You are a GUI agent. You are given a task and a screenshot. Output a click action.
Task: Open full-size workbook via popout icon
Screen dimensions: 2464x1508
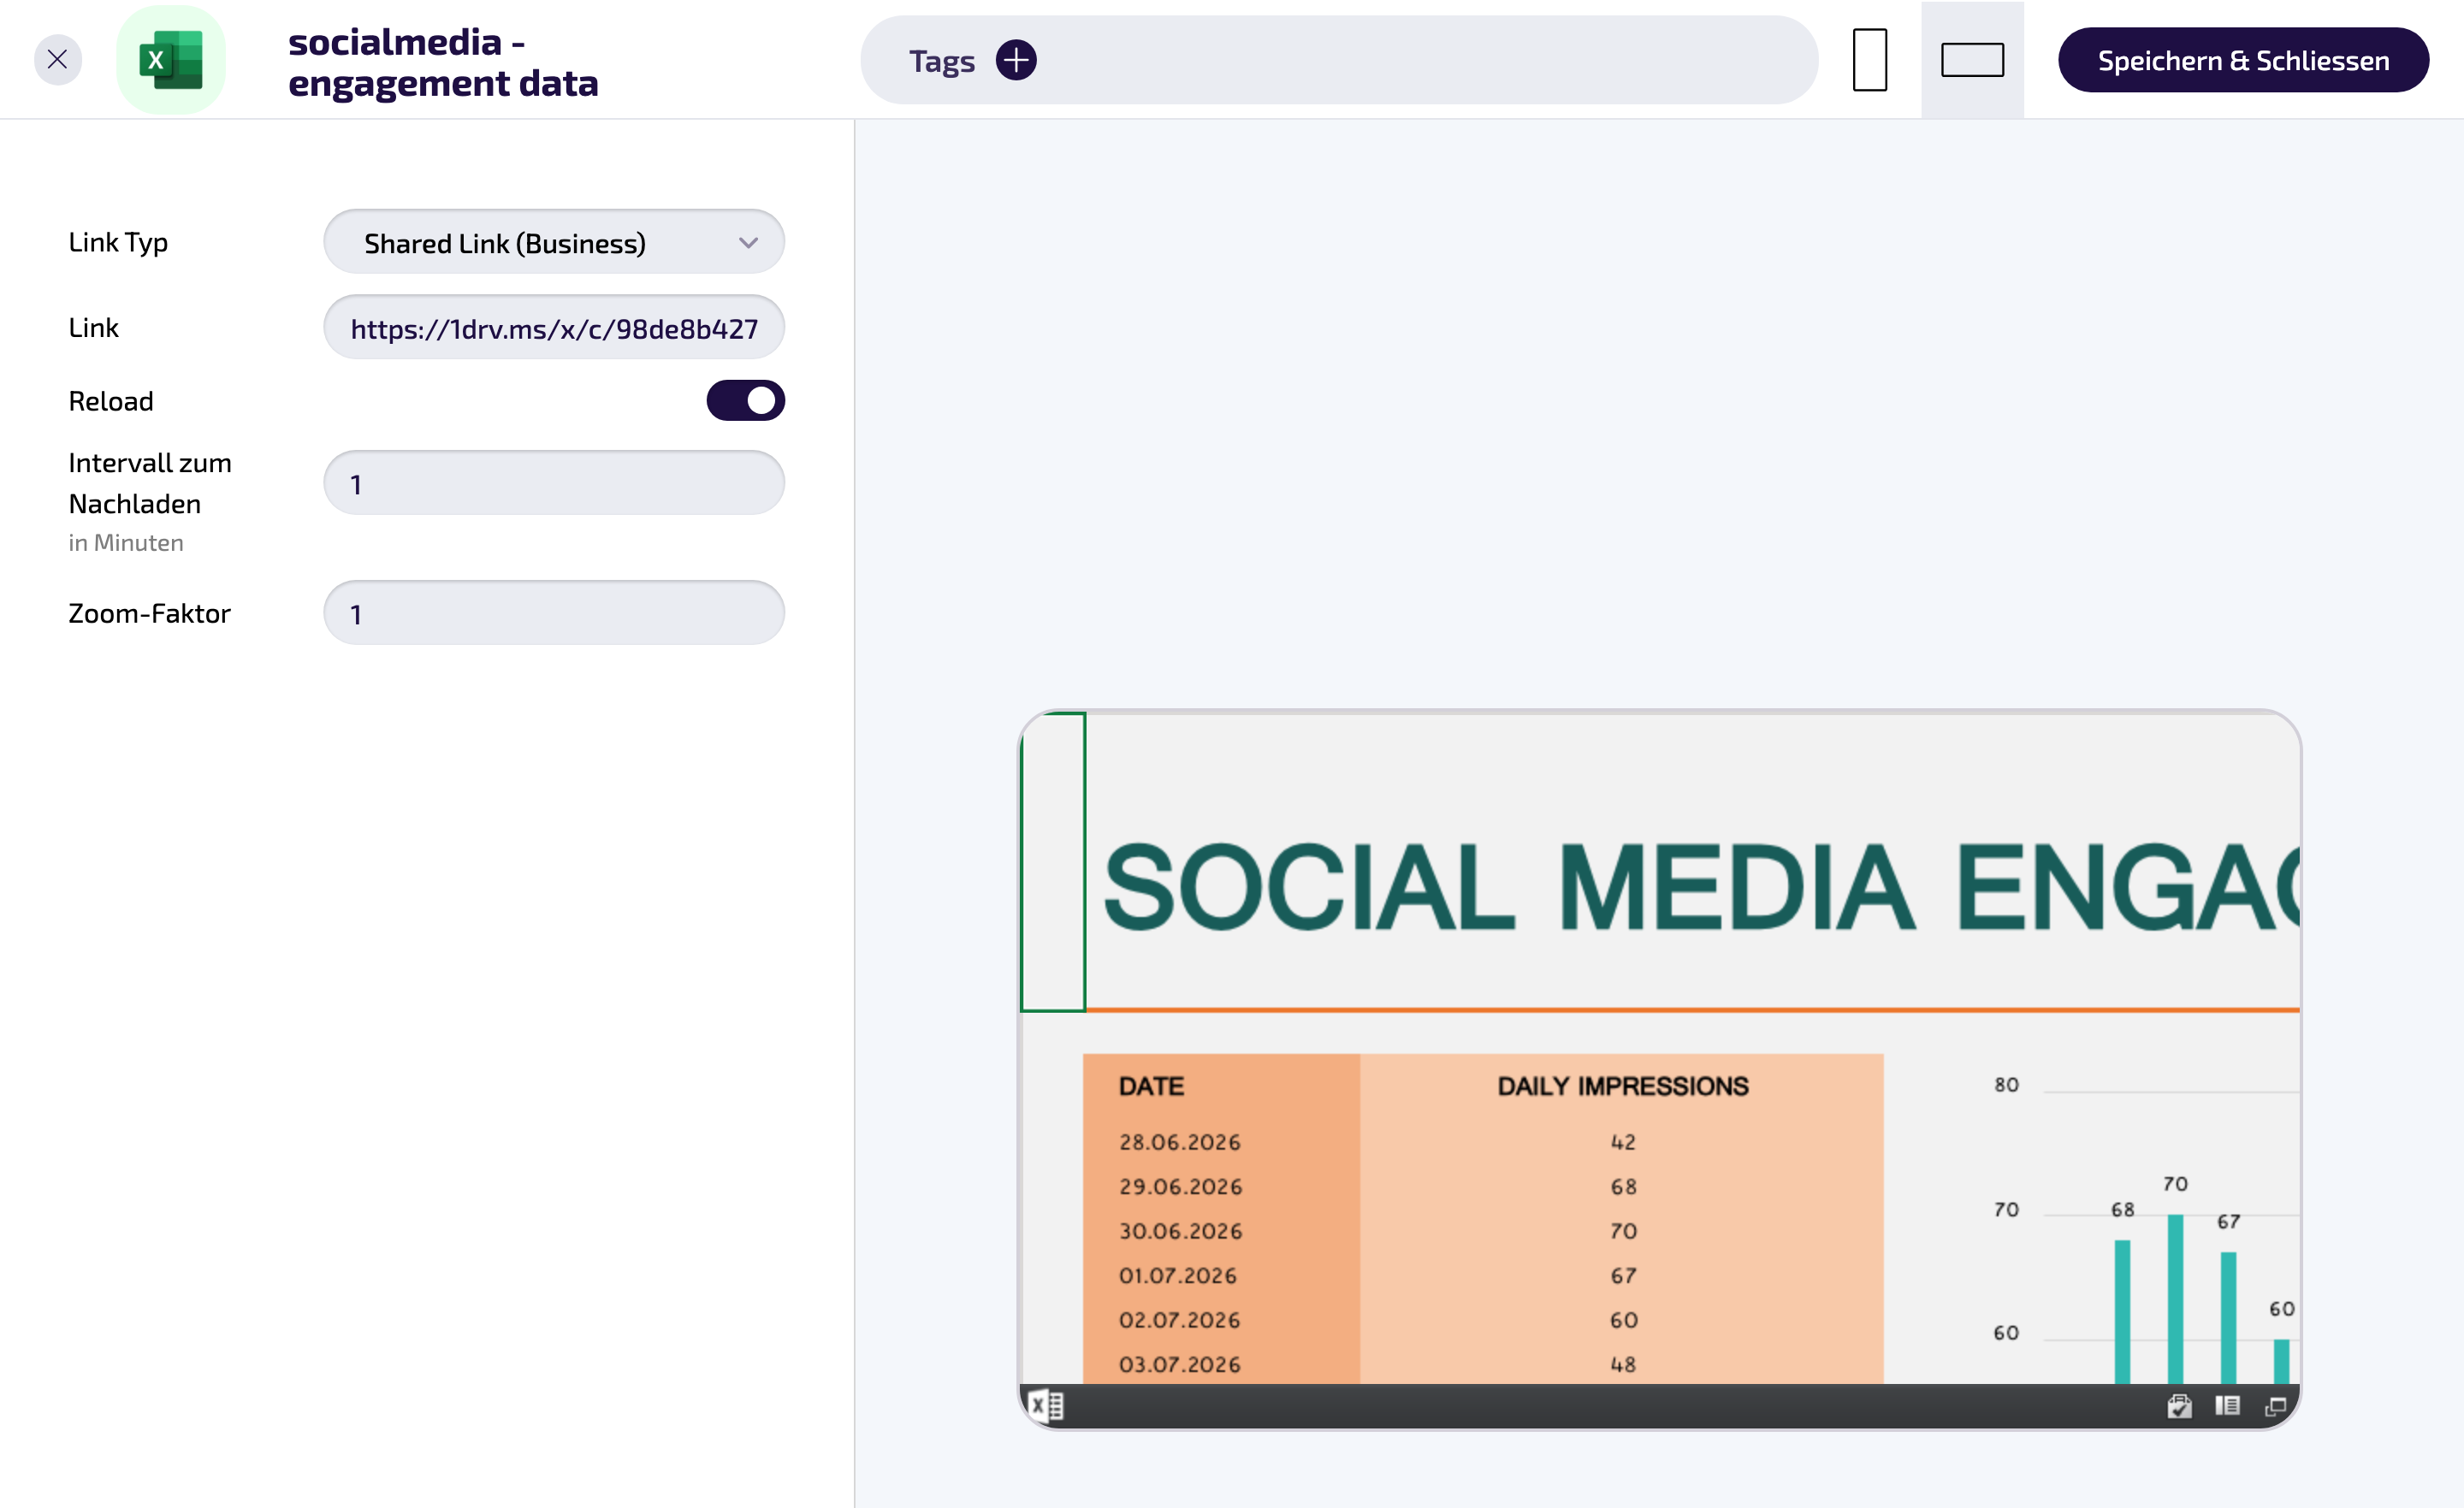tap(2276, 1406)
